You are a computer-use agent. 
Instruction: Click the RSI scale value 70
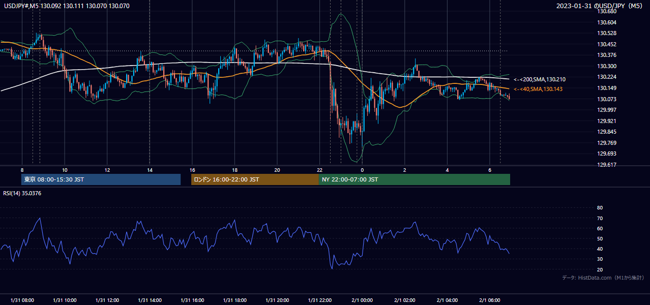tap(600, 218)
